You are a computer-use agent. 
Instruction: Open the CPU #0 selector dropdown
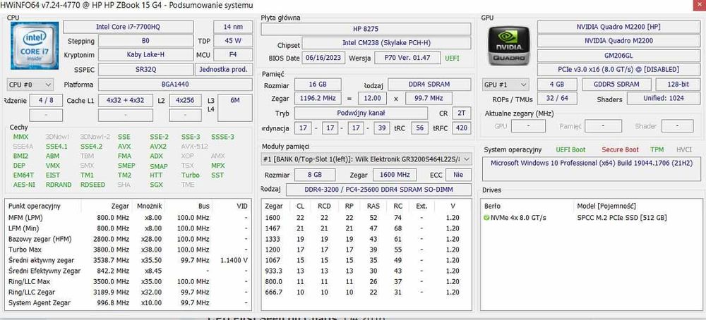[30, 85]
